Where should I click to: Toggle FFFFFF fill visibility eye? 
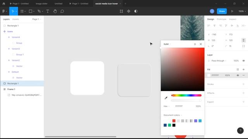point(238,75)
